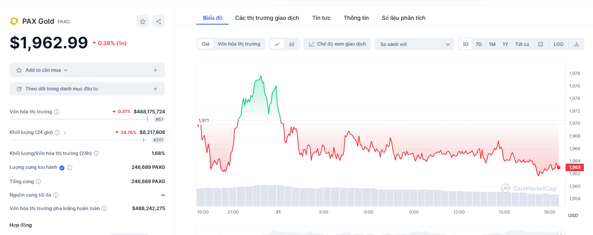Click info icon next to Tổng cung
593x235 pixels.
tap(38, 182)
